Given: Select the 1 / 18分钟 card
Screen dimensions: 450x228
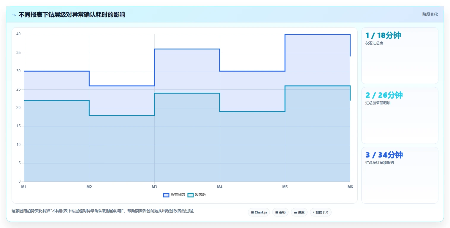Looking at the screenshot, I should 400,56.
